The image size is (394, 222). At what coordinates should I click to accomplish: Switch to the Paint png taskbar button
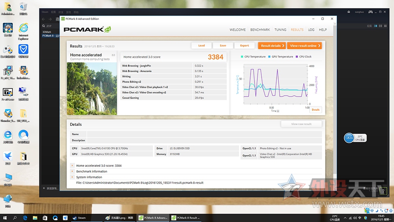point(120,218)
